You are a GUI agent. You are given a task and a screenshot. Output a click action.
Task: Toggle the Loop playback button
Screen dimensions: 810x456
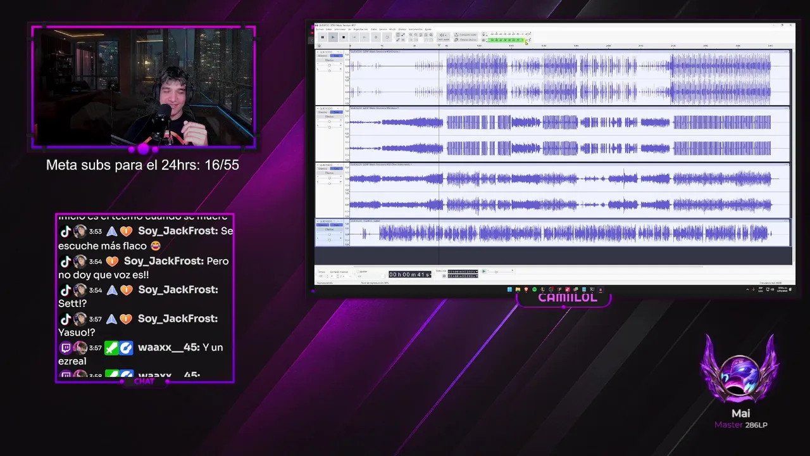387,37
